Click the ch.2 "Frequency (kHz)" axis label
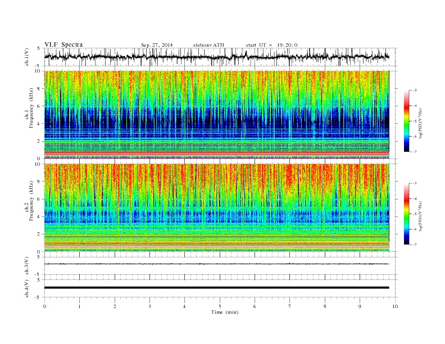Image resolution: width=445 pixels, height=344 pixels. pos(31,201)
